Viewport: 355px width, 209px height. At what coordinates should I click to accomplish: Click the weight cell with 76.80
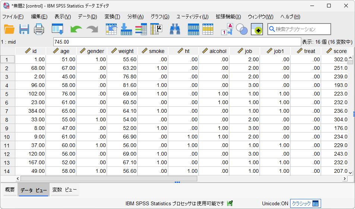pyautogui.click(x=122, y=77)
